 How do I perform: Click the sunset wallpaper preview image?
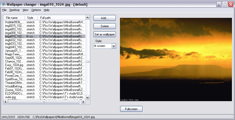coord(176,59)
